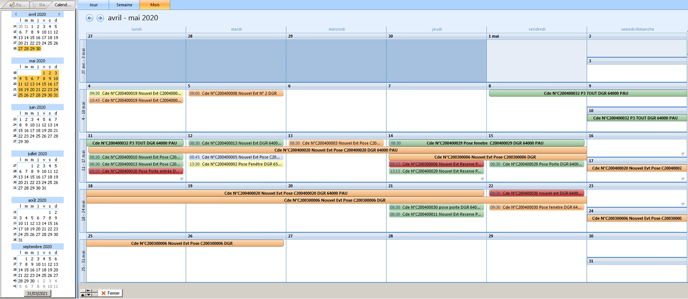
Task: Switch to the Semaine view tab
Action: tap(124, 5)
